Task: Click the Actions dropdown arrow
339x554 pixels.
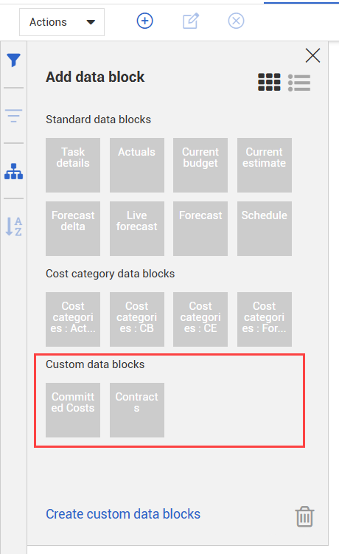Action: tap(91, 22)
